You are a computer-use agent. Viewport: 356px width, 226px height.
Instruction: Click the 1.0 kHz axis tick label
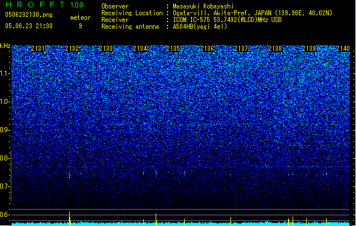5,102
